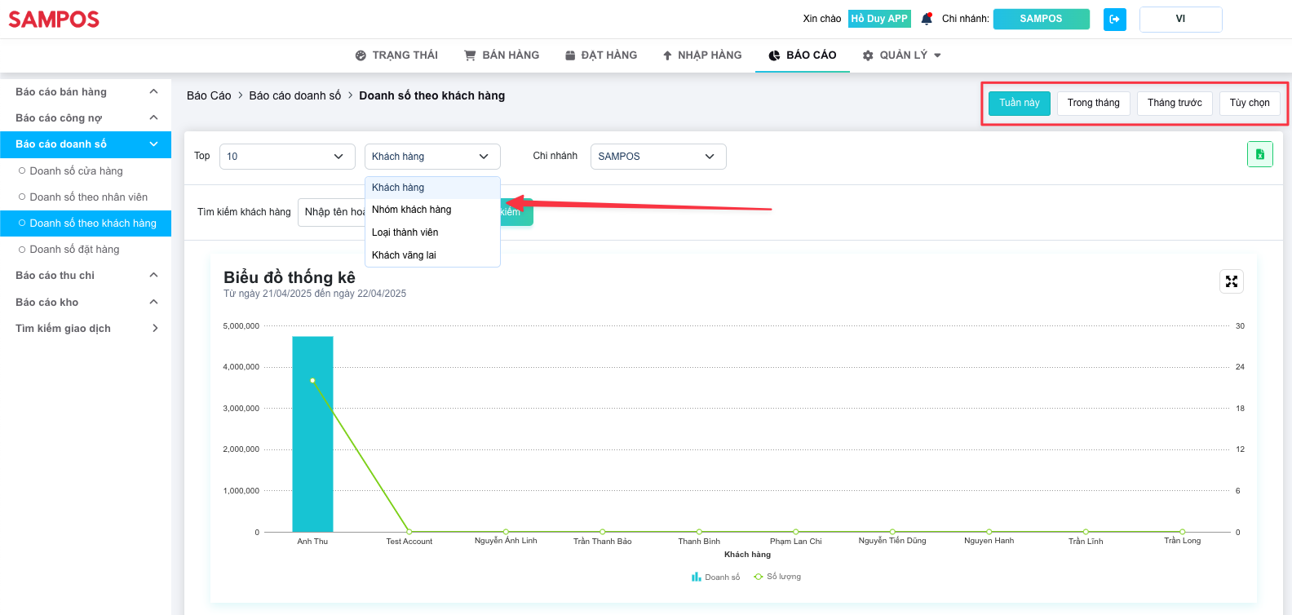The width and height of the screenshot is (1292, 615).
Task: Click the Trần Long axis label
Action: 1183,541
